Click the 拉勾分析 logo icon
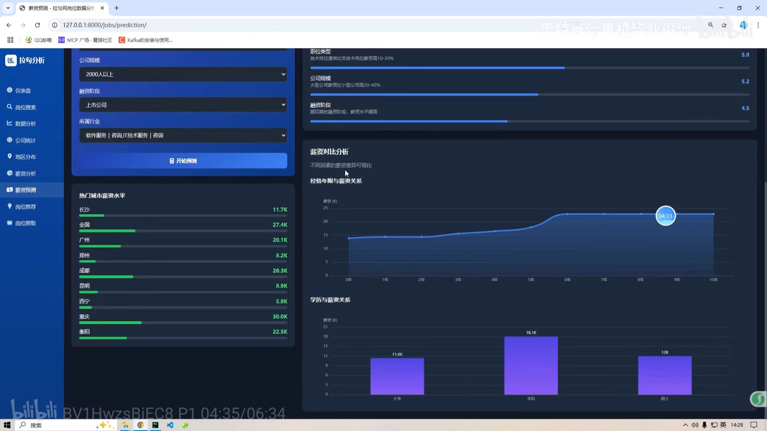767x431 pixels. tap(11, 60)
